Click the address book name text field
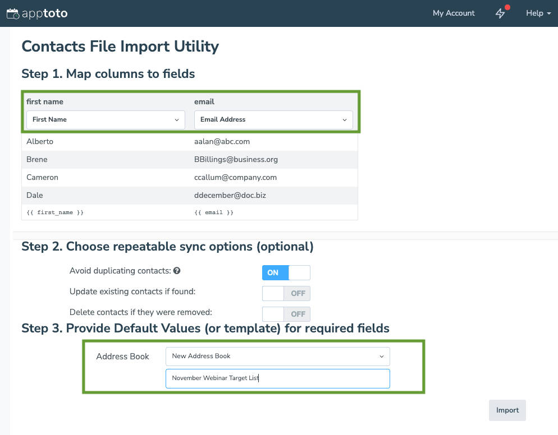The image size is (558, 435). click(x=277, y=378)
